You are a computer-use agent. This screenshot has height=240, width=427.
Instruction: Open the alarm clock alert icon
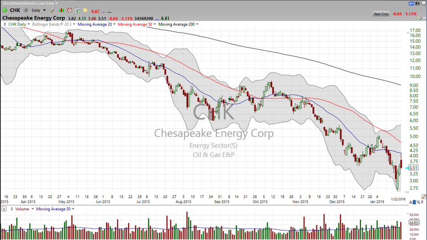69,10
